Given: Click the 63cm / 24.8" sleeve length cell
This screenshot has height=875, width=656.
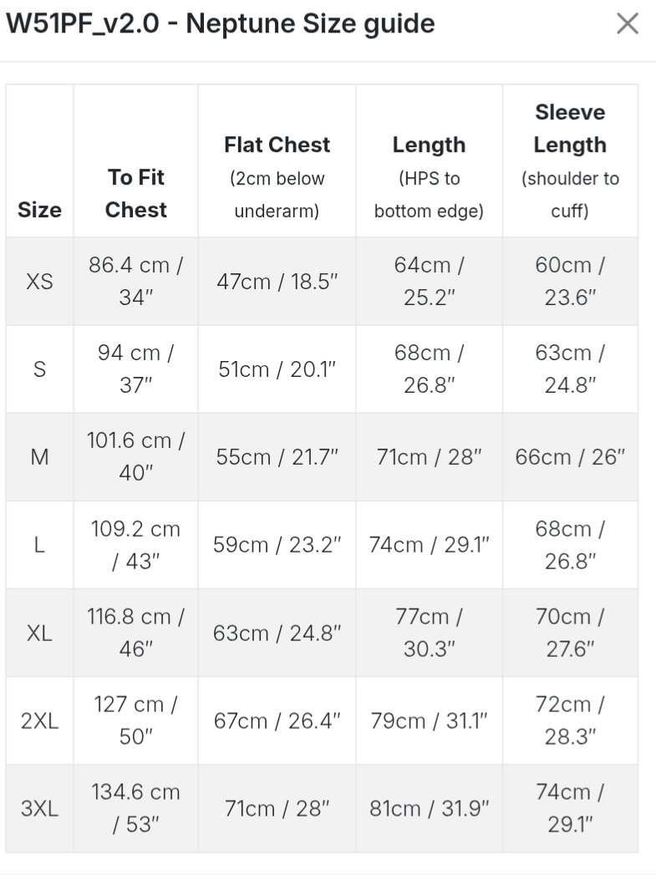Looking at the screenshot, I should coord(569,369).
